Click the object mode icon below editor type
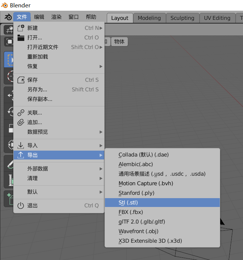Viewport: 243px width, 260px height. coord(8,42)
